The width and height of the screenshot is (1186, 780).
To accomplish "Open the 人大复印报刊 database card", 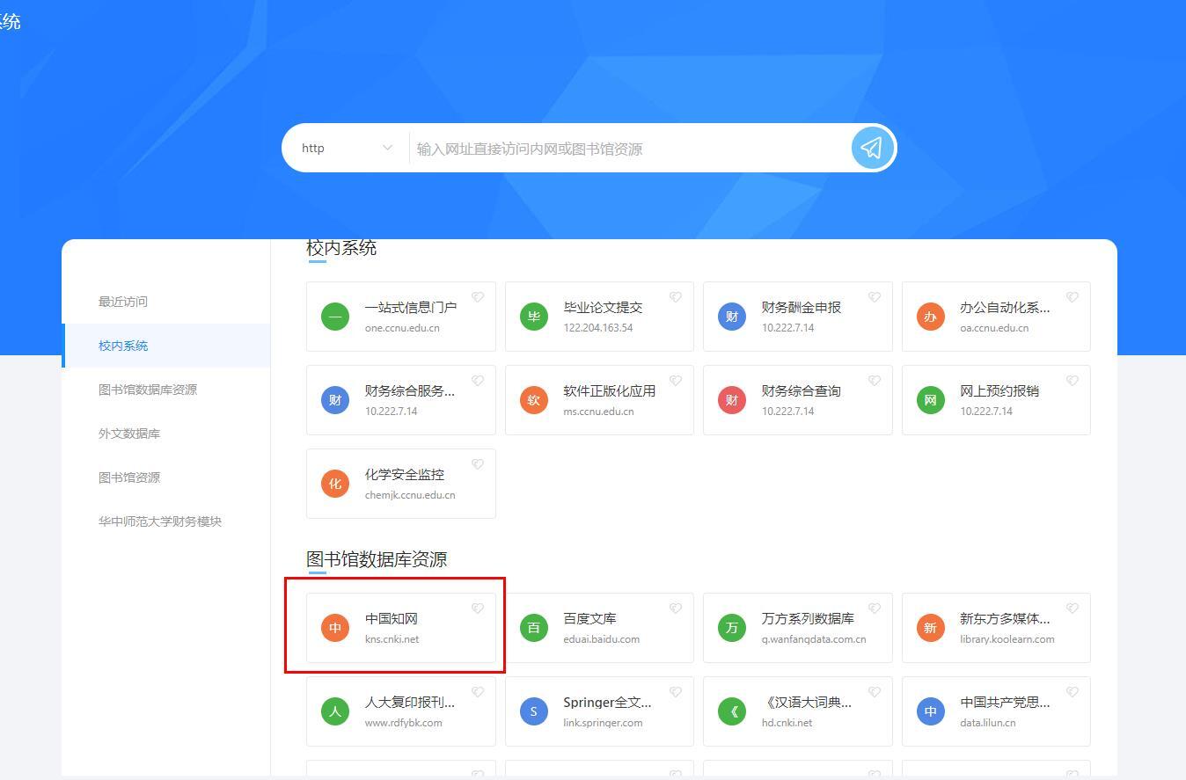I will click(409, 703).
